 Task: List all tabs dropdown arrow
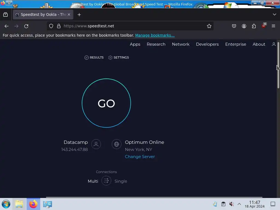point(274,14)
